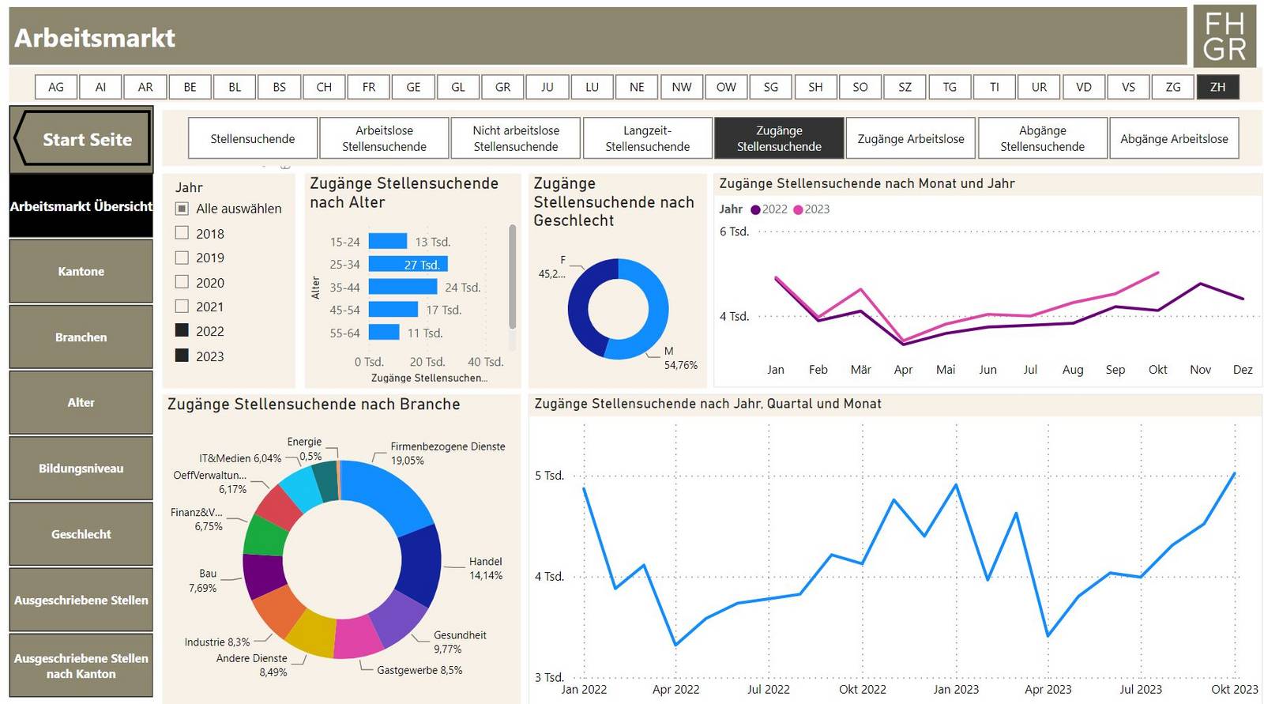Viewport: 1264px width, 704px height.
Task: Click the 2022 purple legend dot
Action: click(x=755, y=209)
